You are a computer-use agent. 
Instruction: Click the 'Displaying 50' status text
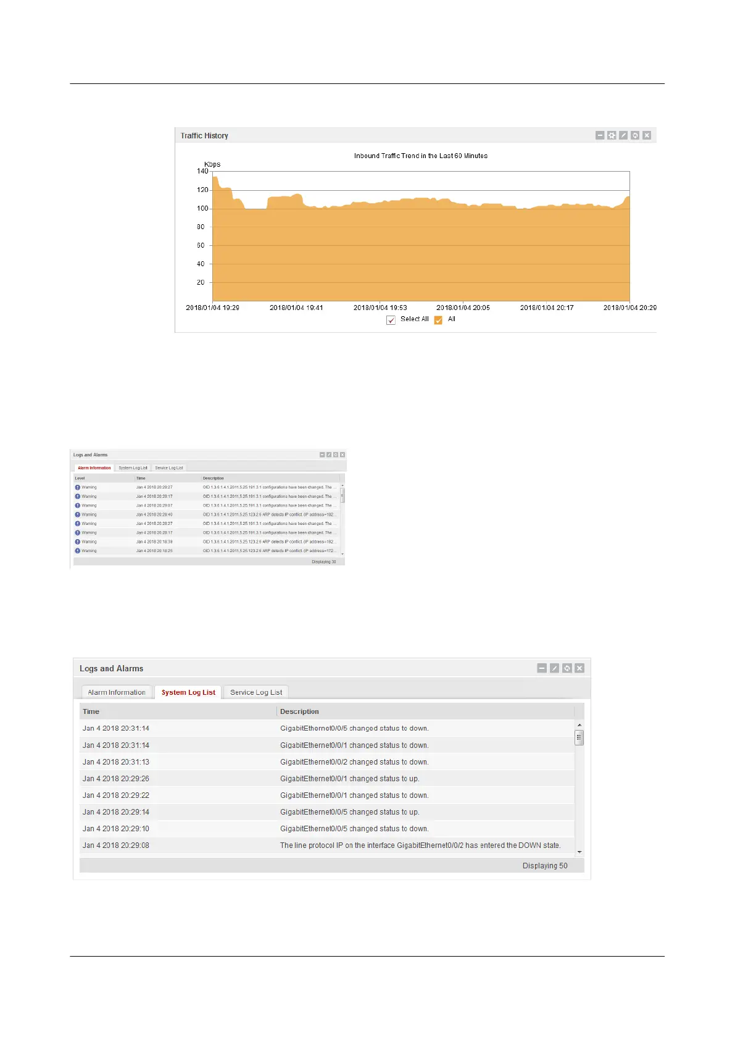(x=545, y=865)
